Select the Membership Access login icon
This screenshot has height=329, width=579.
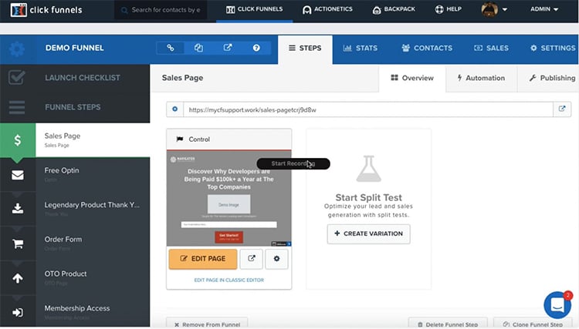(17, 312)
